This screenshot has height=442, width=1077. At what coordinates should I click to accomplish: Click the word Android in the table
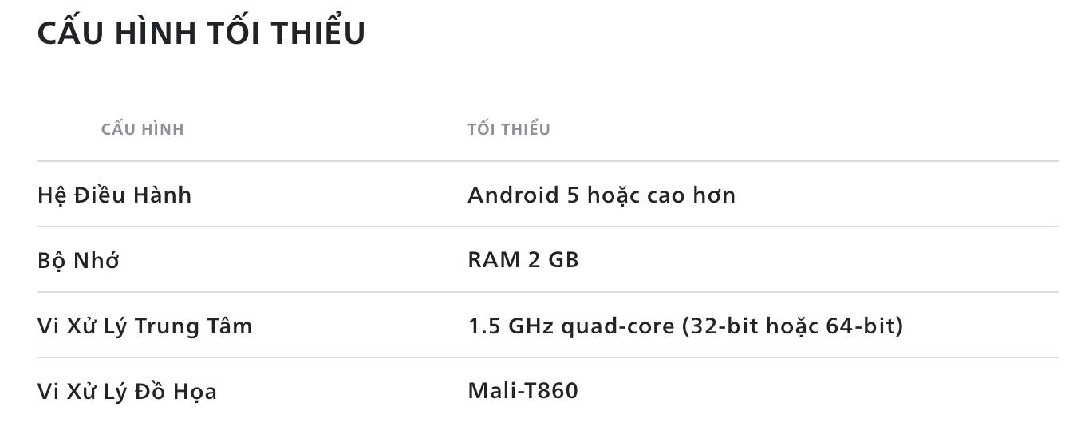coord(513,195)
